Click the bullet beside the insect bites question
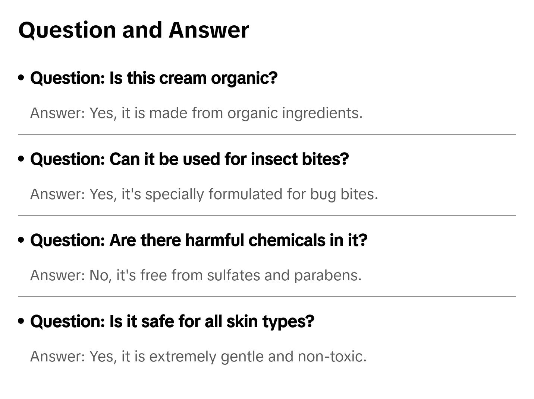Viewport: 534px width, 399px height. click(x=21, y=159)
